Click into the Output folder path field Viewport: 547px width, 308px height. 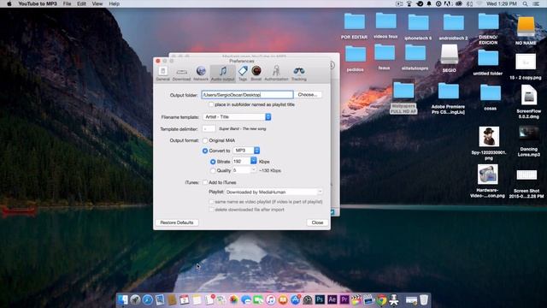tap(247, 95)
